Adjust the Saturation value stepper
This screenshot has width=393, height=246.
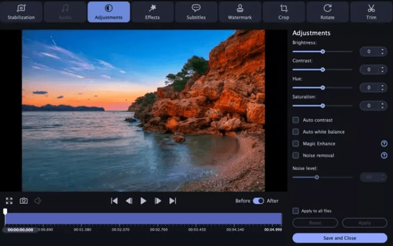click(x=373, y=106)
